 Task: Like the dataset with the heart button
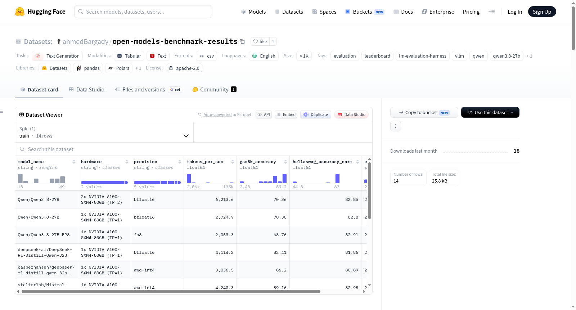(x=260, y=41)
